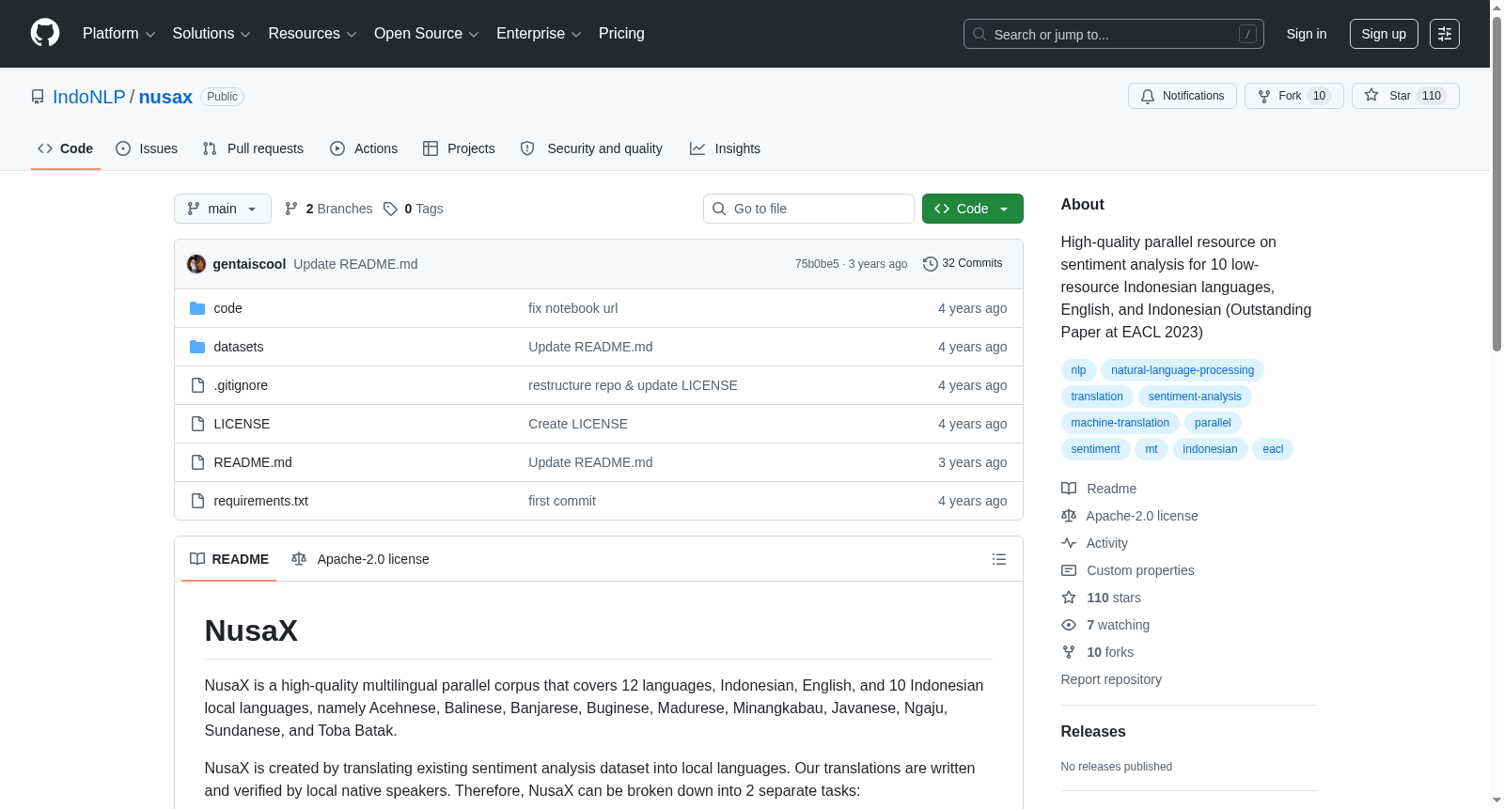Click the datasets folder icon
1504x809 pixels.
[x=197, y=347]
